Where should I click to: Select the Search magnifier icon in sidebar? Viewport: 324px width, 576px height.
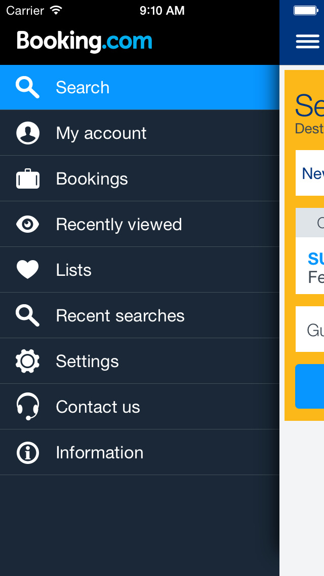pos(27,87)
